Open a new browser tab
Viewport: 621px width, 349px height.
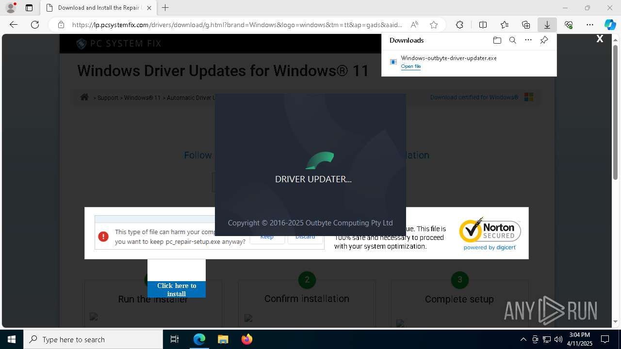click(165, 8)
